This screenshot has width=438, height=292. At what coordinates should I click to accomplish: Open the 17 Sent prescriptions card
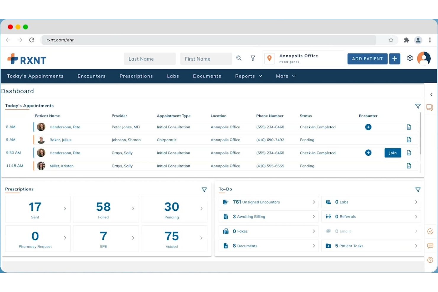click(x=38, y=209)
